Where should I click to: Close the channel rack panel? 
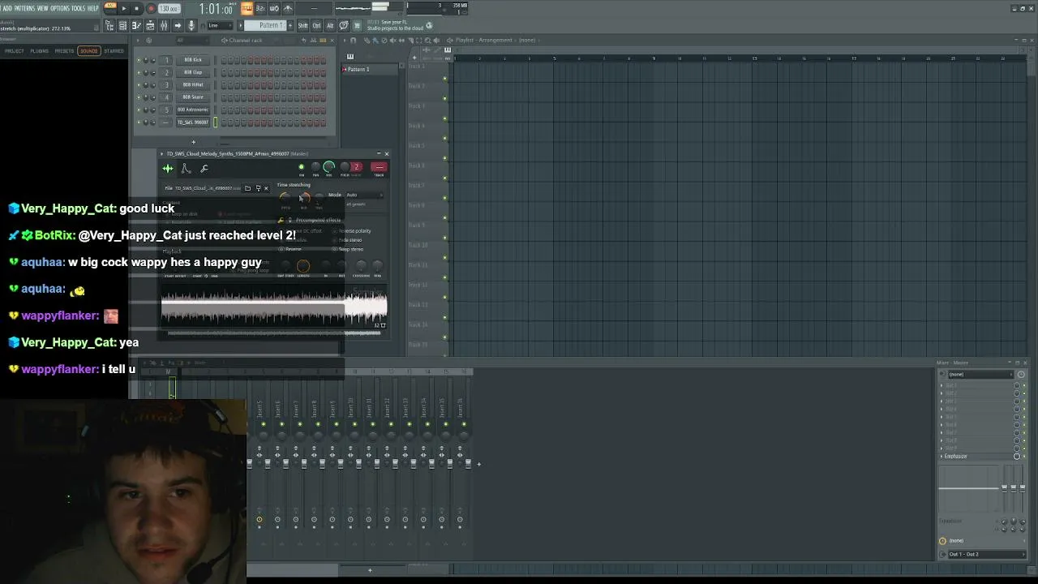tap(331, 41)
